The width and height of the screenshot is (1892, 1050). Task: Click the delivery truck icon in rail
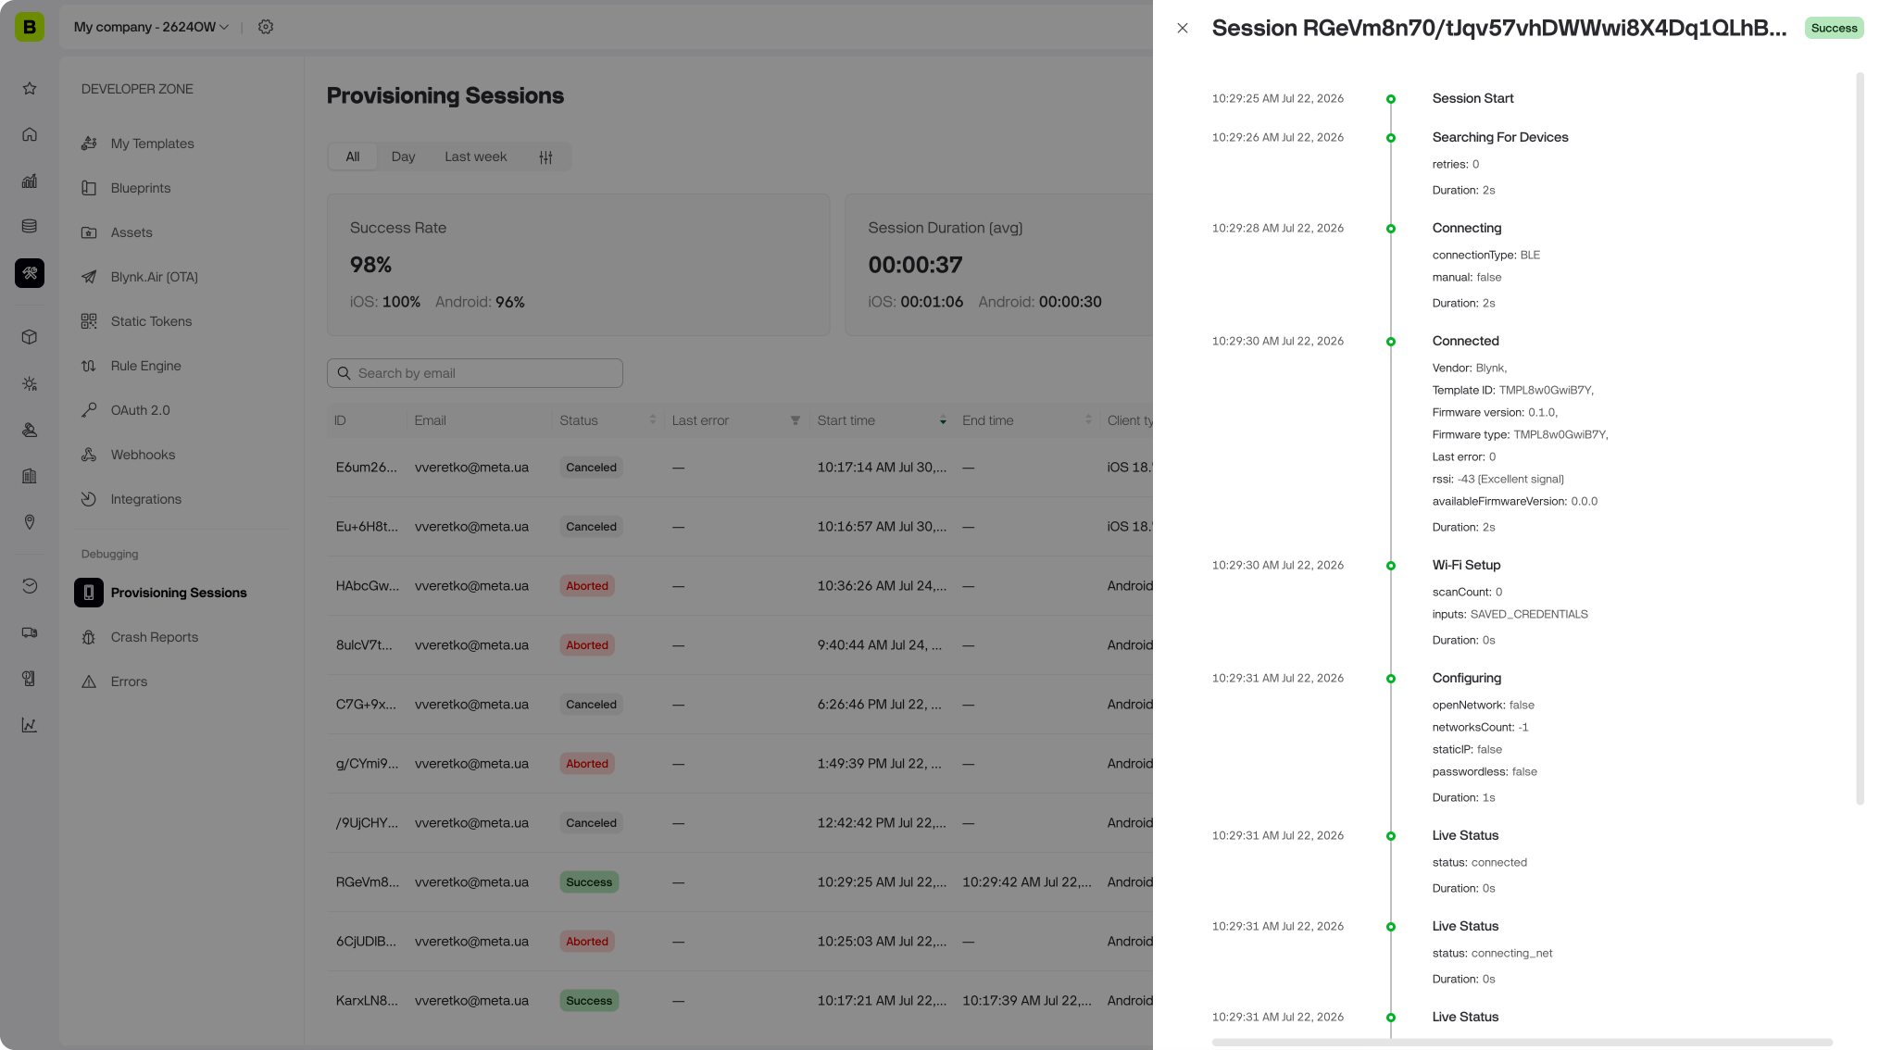(x=30, y=632)
